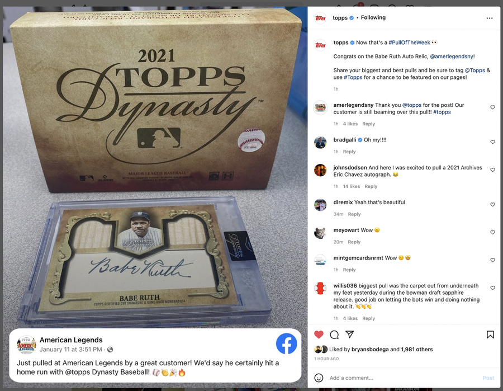Open bryansbodega from liked-by line
This screenshot has height=391, width=503.
tap(370, 349)
